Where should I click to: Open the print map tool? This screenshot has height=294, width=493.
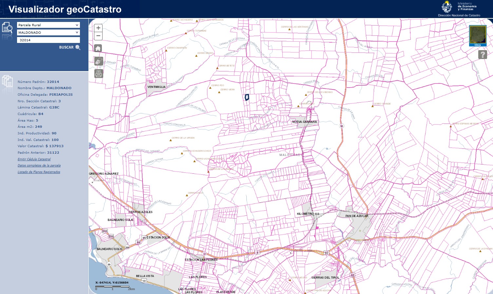coord(99,73)
